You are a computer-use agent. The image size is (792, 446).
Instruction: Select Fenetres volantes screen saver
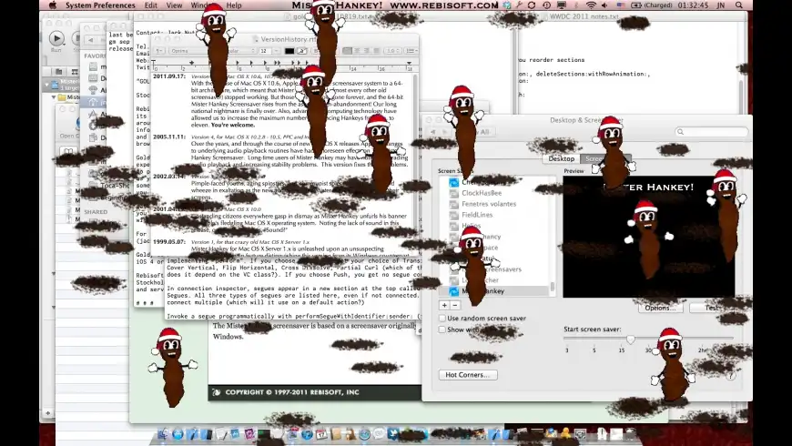click(x=489, y=204)
